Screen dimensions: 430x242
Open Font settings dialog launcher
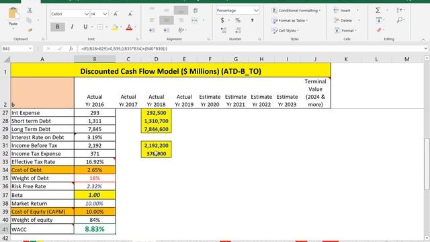coord(137,39)
